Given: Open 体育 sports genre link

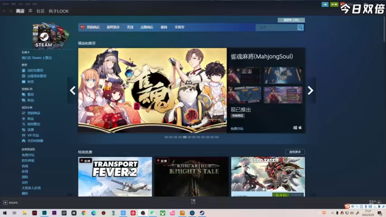Looking at the screenshot, I should pyautogui.click(x=25, y=172).
